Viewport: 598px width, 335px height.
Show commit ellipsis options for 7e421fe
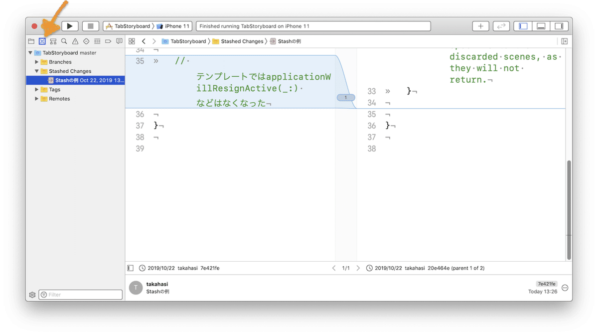(x=565, y=288)
